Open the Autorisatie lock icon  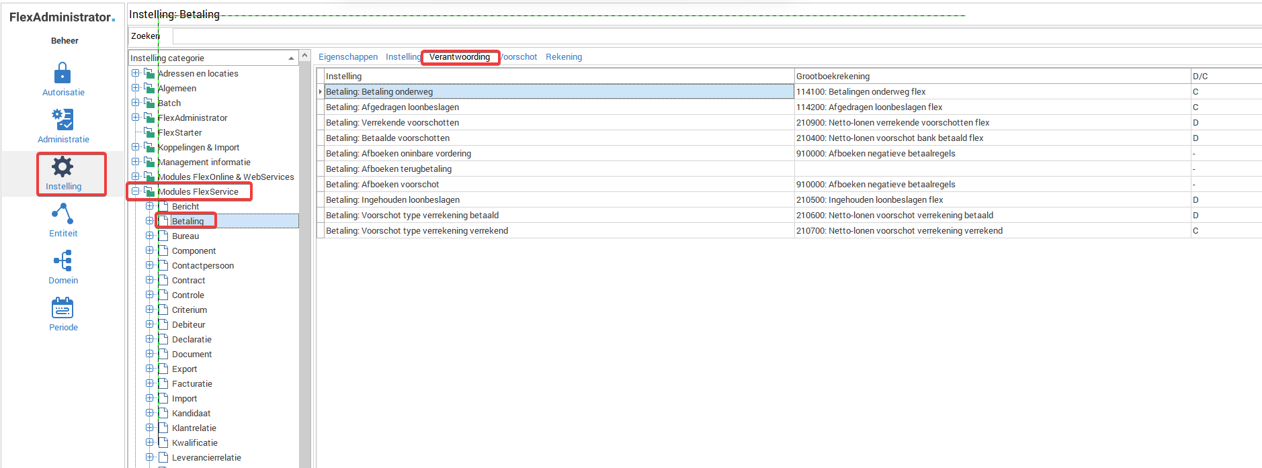(62, 73)
